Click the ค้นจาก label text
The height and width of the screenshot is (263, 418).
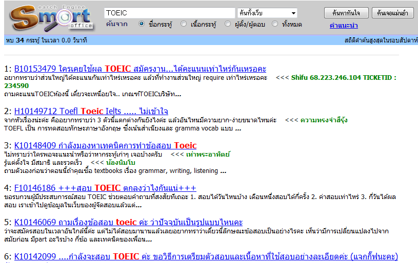tap(117, 24)
